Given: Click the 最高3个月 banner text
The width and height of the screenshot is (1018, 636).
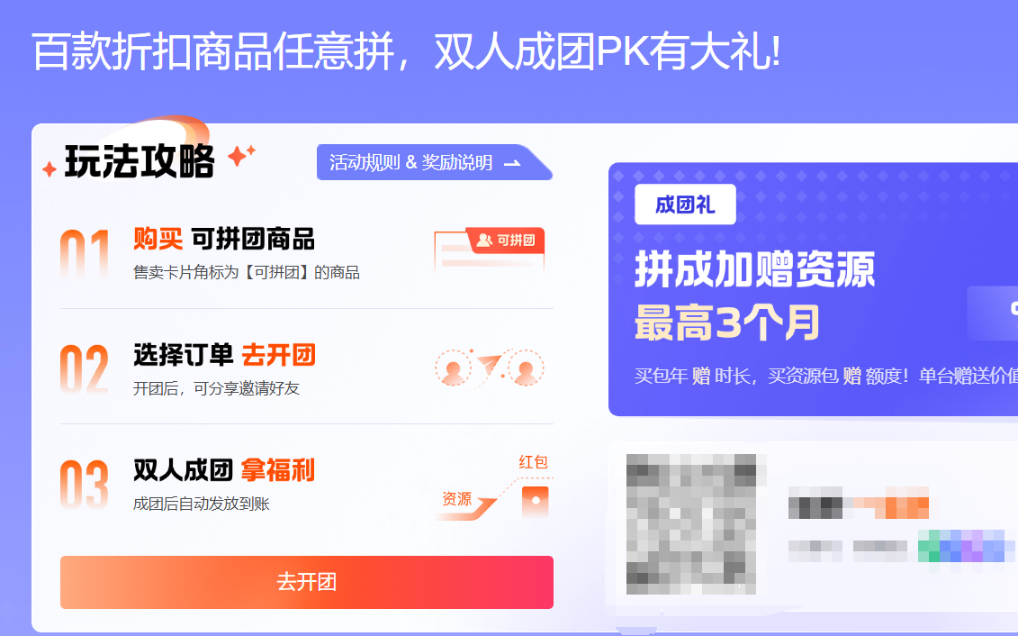Looking at the screenshot, I should [x=727, y=323].
